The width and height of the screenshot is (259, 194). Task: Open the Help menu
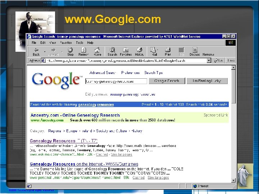tap(90, 43)
